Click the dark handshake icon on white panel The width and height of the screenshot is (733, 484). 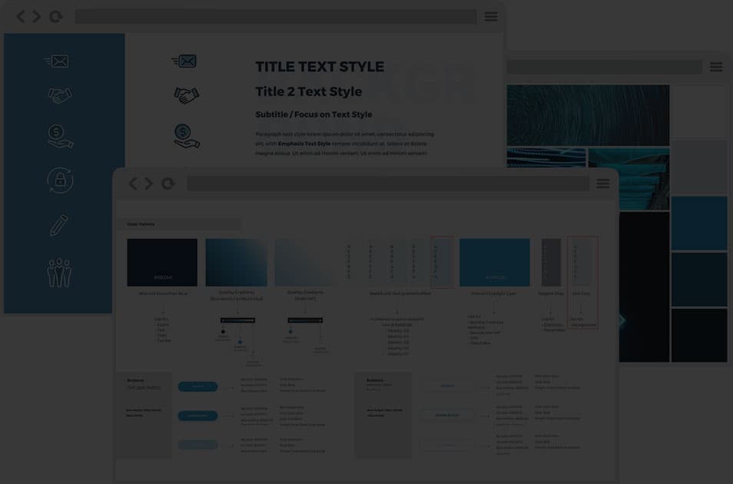[186, 95]
